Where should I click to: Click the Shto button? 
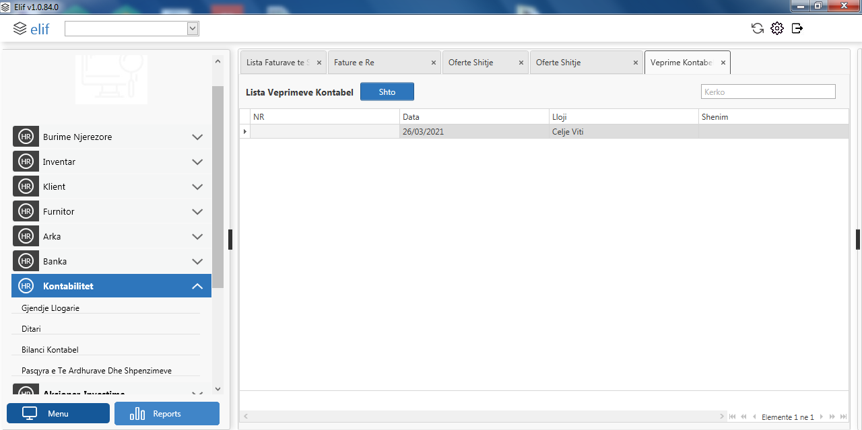click(x=387, y=92)
